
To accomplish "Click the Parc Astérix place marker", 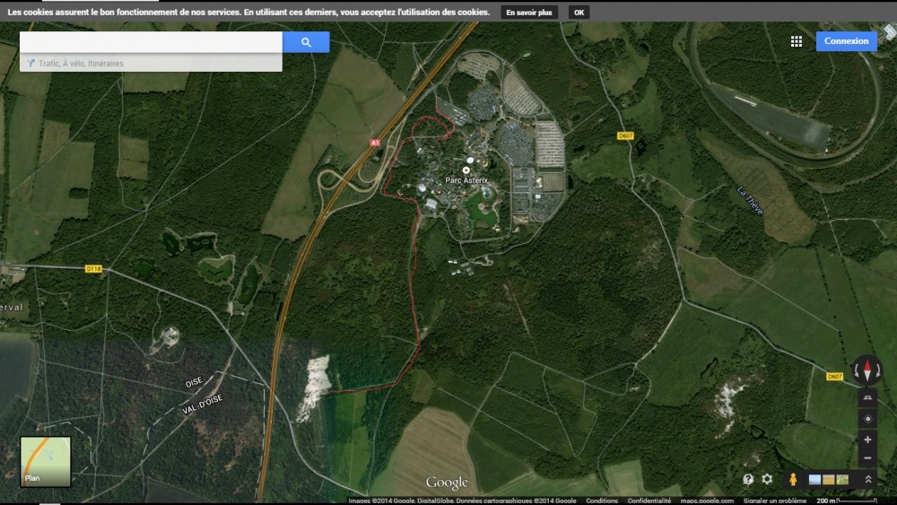I will tap(466, 170).
